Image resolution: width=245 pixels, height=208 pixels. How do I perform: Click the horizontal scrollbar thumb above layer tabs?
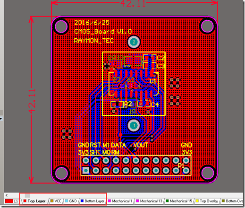pos(27,196)
